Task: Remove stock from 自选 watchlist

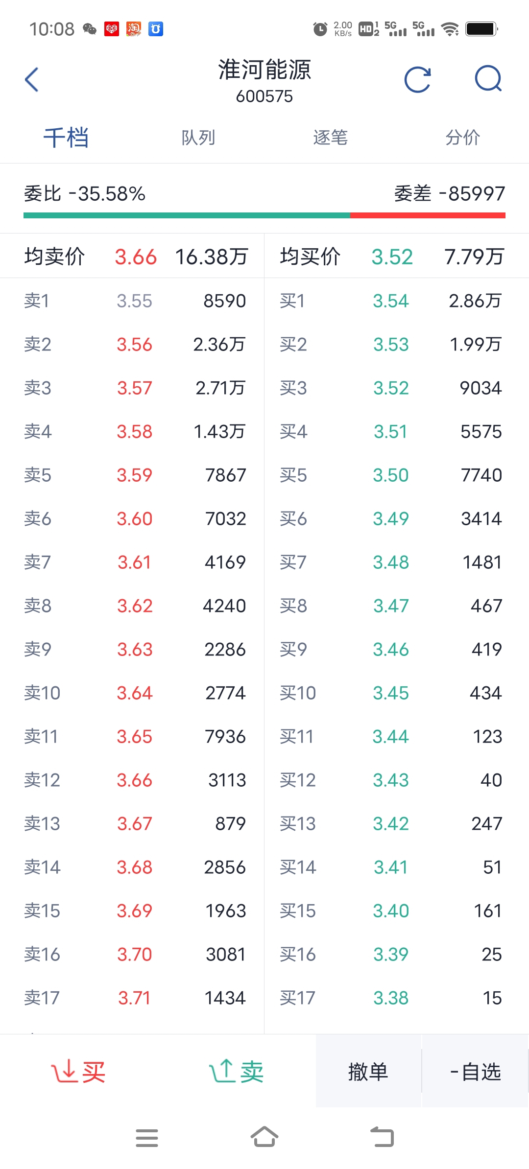Action: pos(475,1072)
